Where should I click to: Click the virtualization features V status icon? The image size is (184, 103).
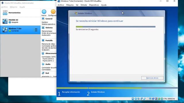(156, 99)
